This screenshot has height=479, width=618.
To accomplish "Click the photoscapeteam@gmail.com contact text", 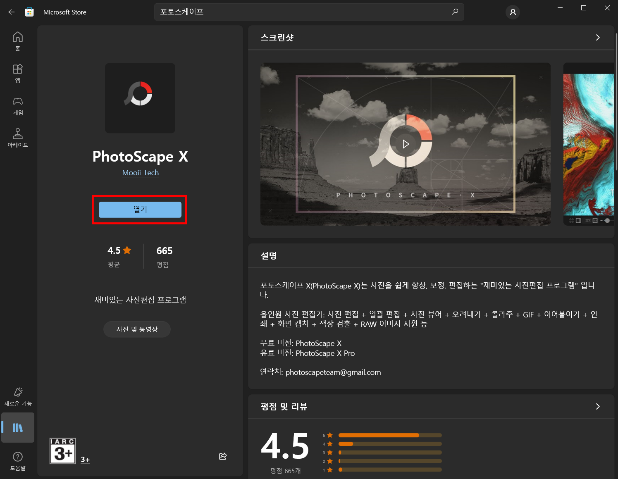I will (x=333, y=372).
